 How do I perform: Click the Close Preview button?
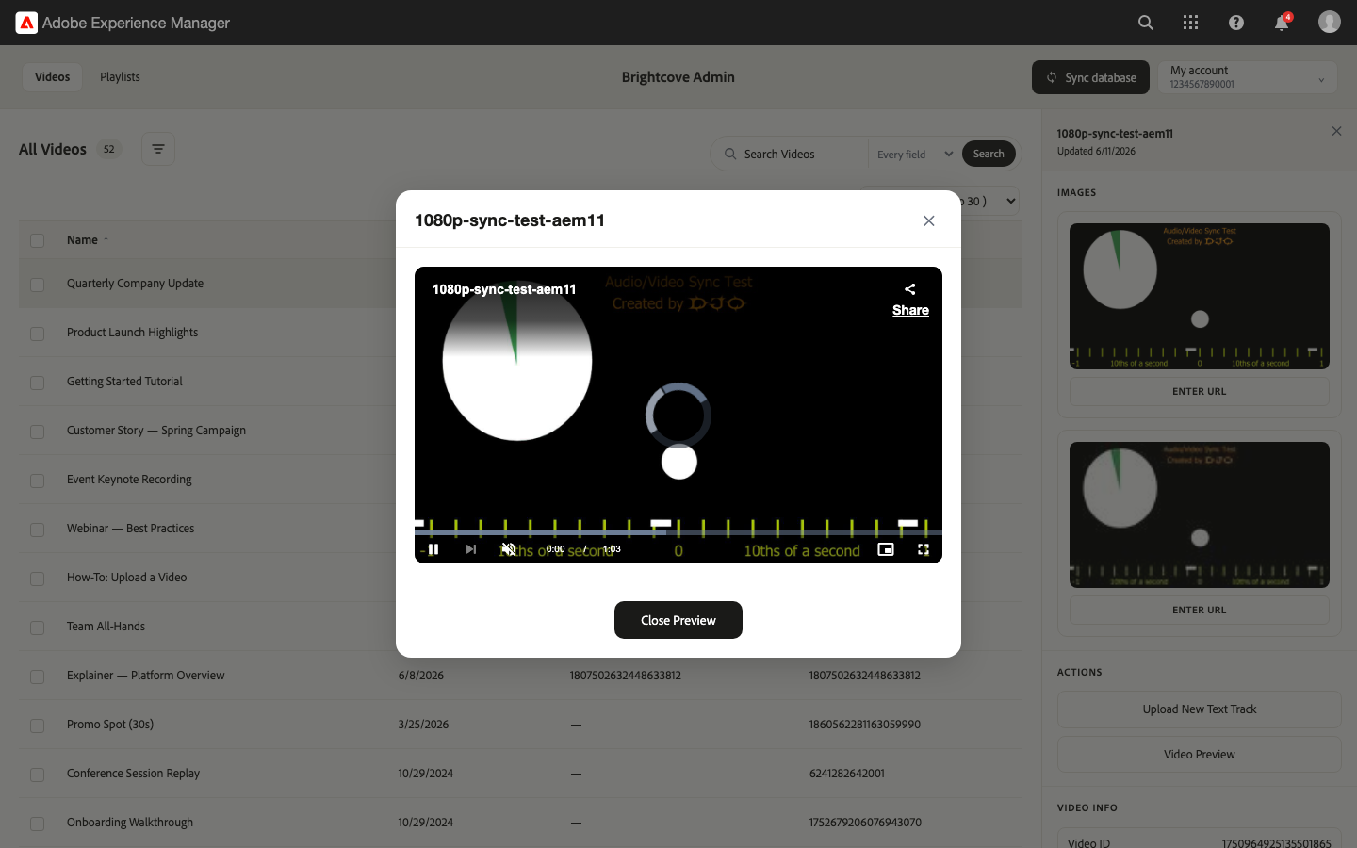click(x=678, y=620)
